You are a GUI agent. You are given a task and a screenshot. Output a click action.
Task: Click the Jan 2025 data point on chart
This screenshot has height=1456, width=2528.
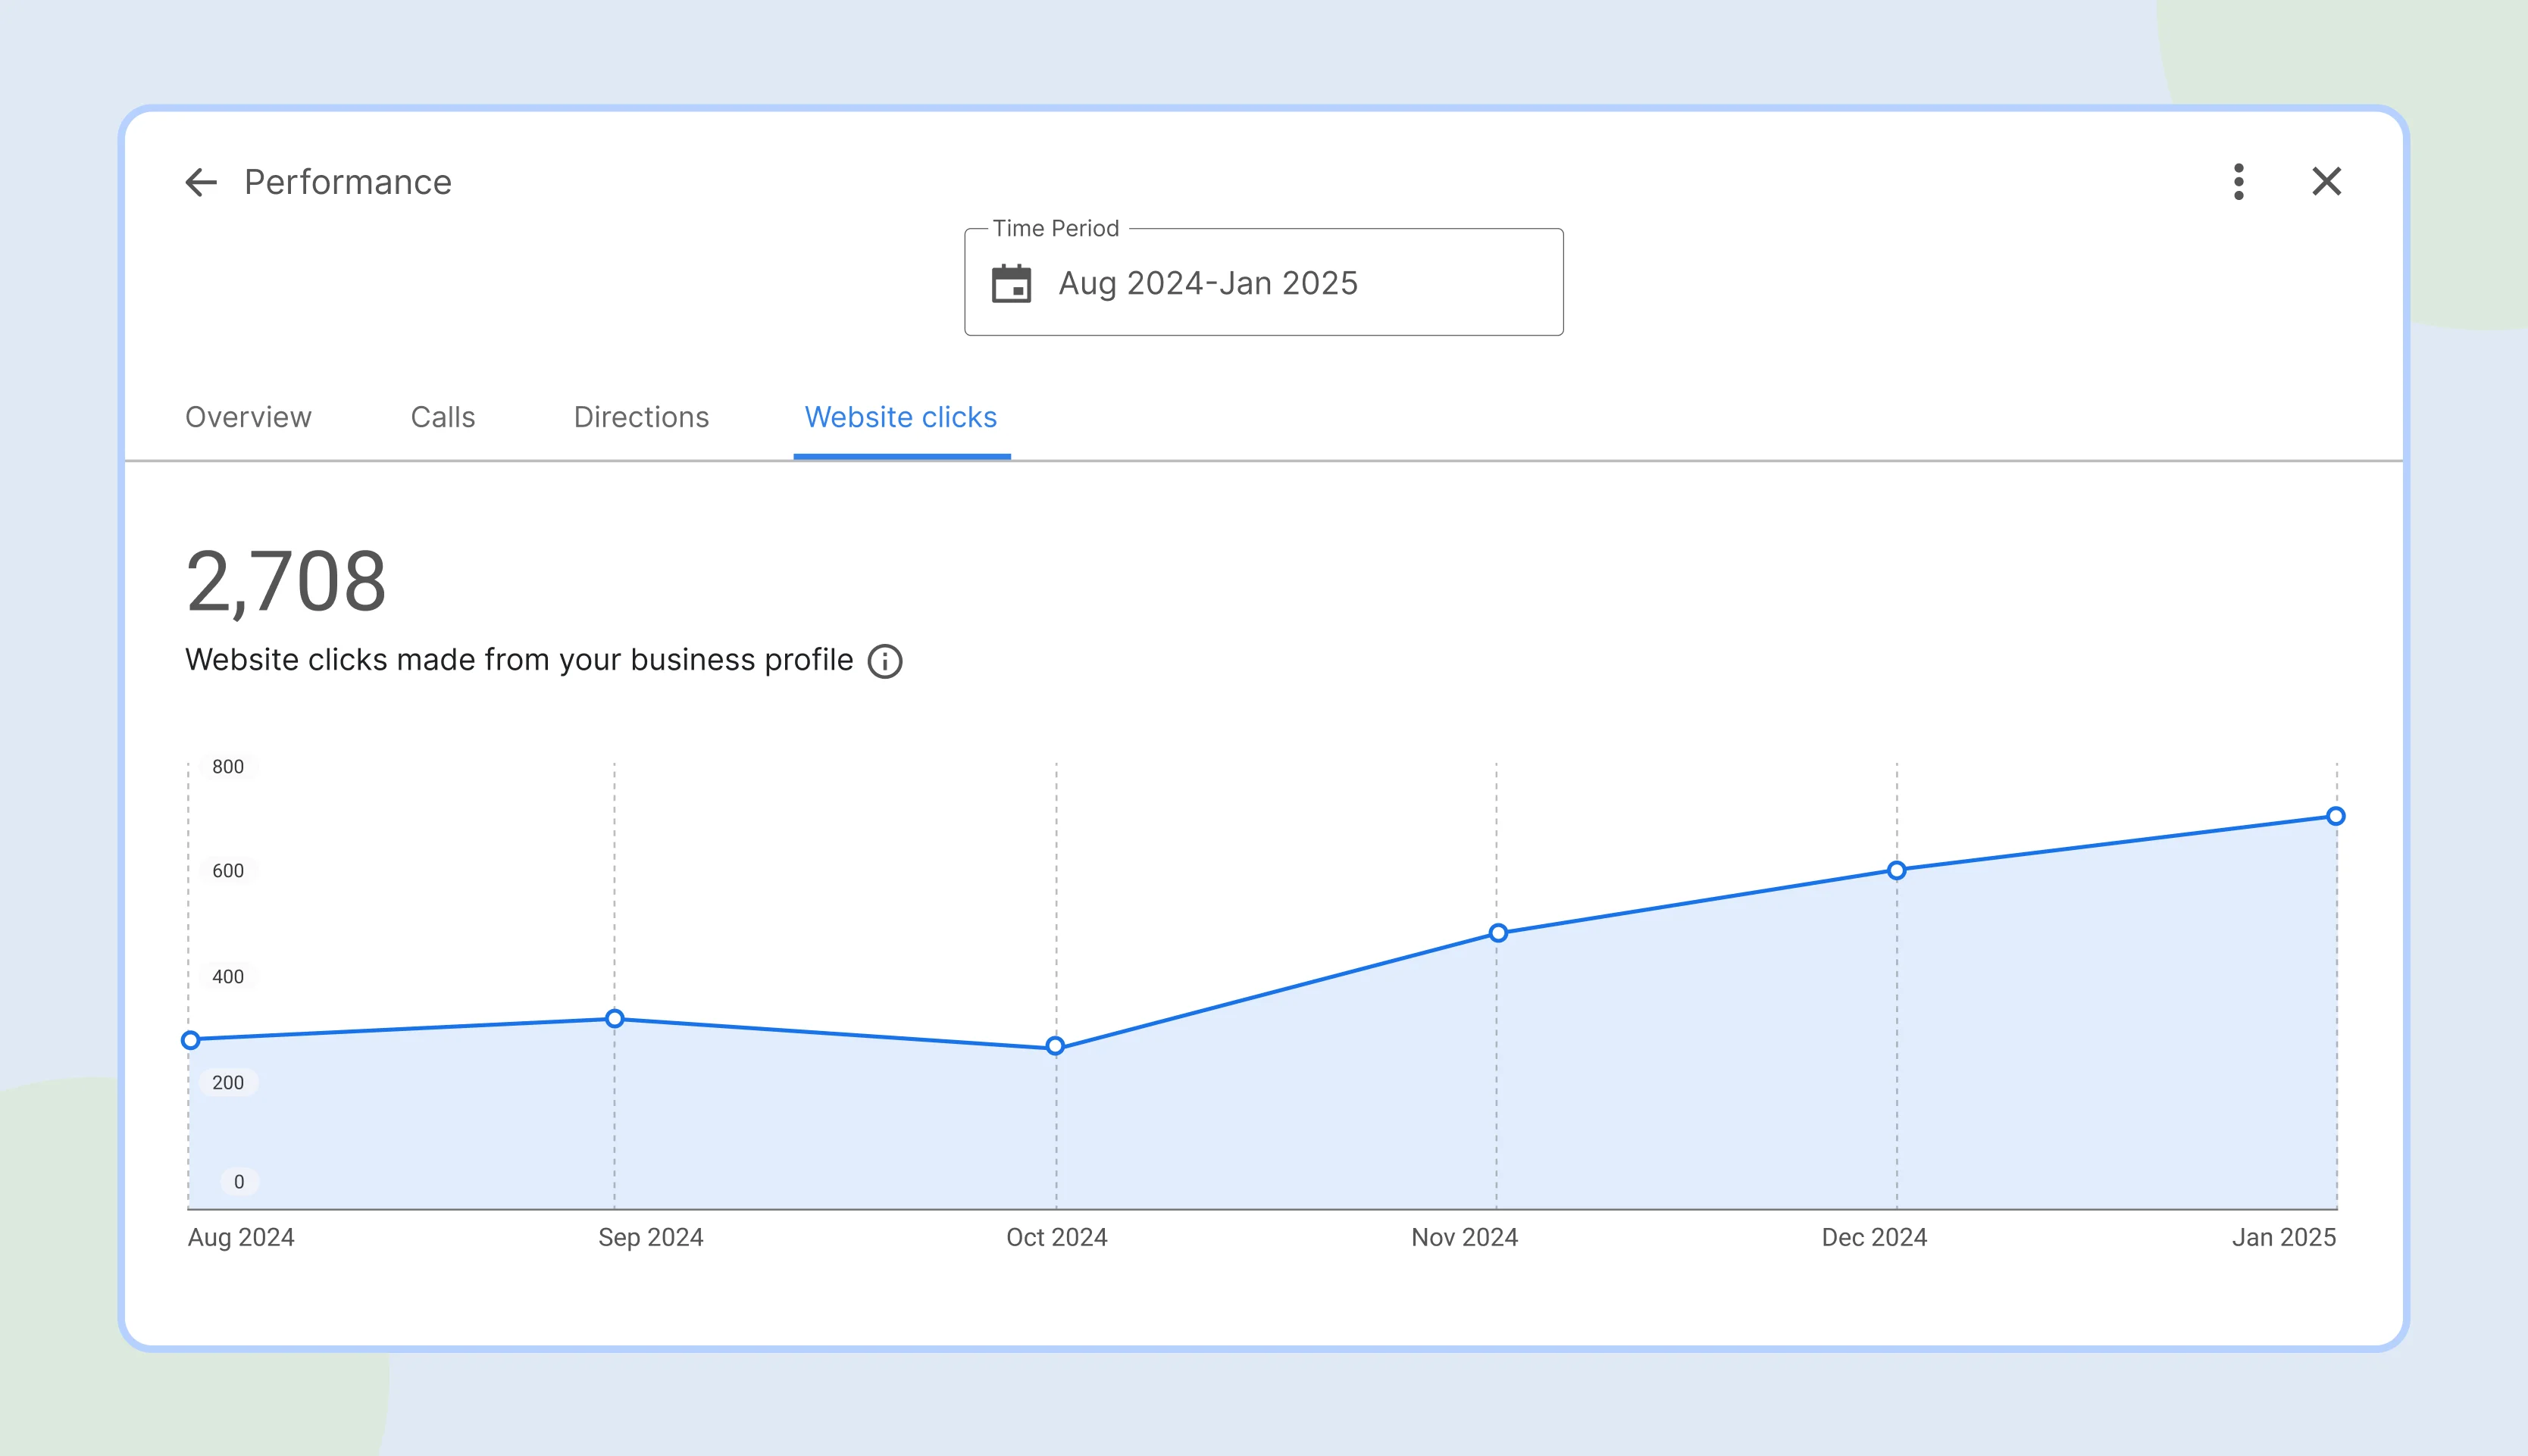point(2336,816)
